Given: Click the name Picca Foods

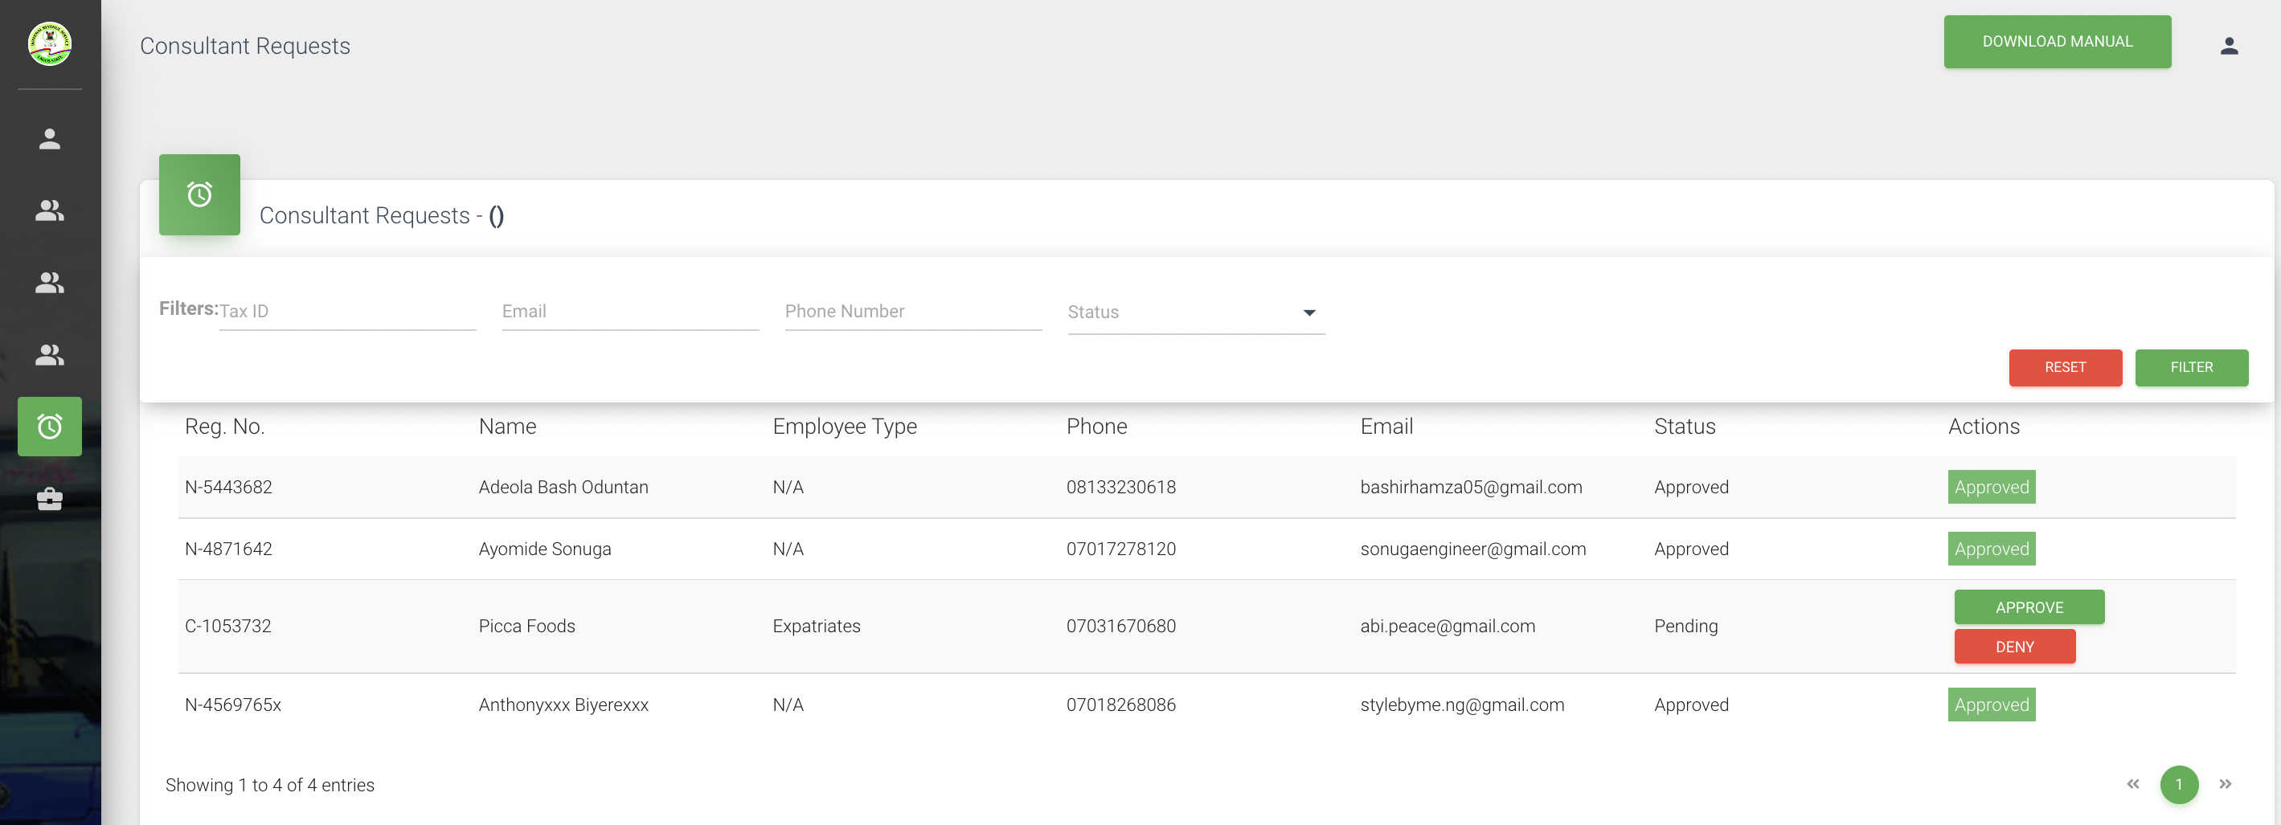Looking at the screenshot, I should [527, 626].
